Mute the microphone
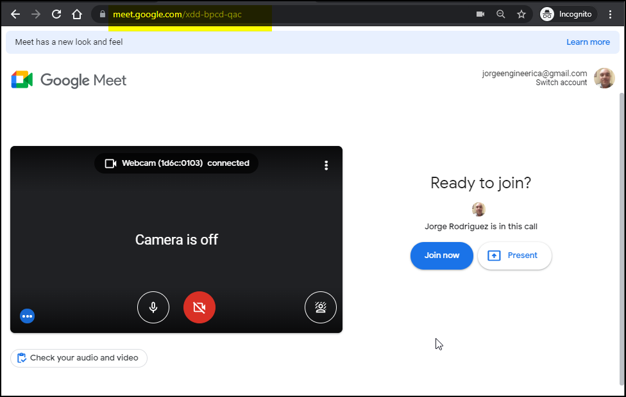The height and width of the screenshot is (397, 626). pos(153,307)
